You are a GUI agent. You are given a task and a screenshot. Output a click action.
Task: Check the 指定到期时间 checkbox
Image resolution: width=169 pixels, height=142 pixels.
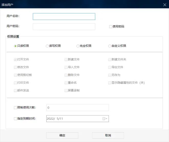15,119
